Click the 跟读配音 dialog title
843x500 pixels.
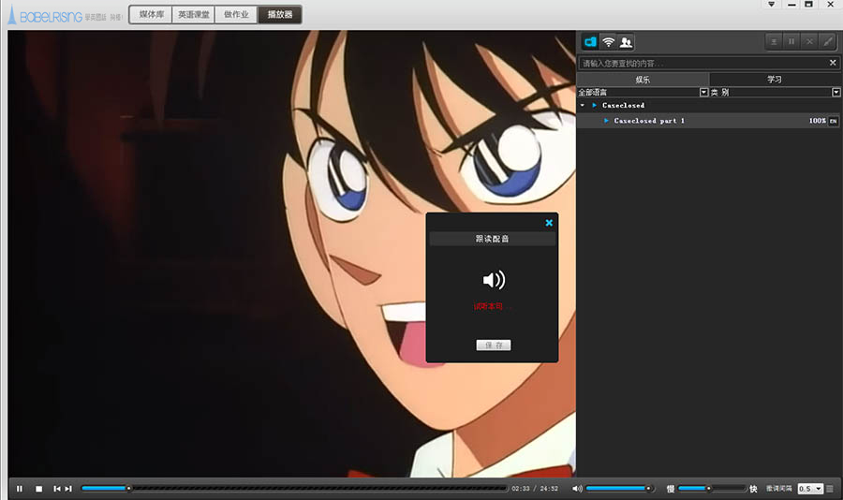point(492,239)
